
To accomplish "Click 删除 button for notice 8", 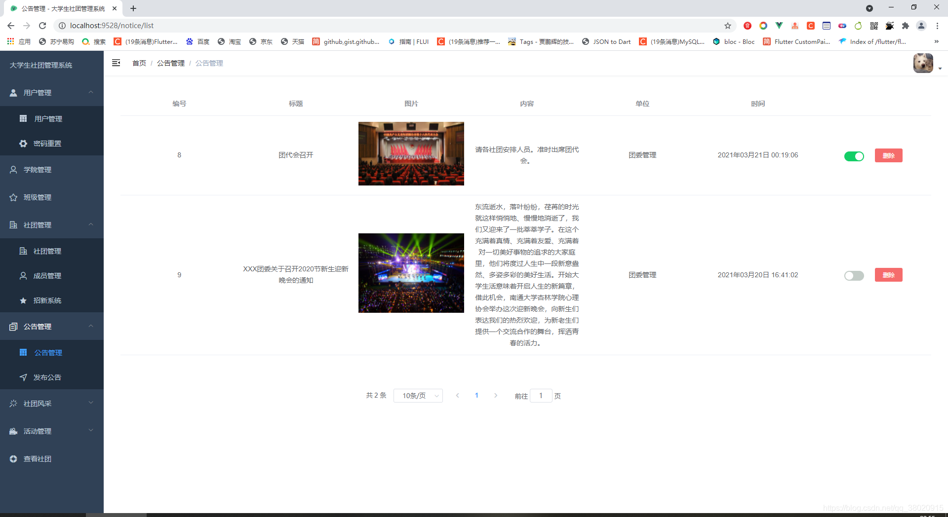I will 888,155.
